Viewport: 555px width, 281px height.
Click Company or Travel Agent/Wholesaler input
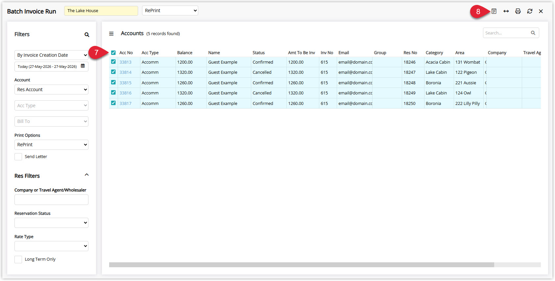tap(51, 200)
